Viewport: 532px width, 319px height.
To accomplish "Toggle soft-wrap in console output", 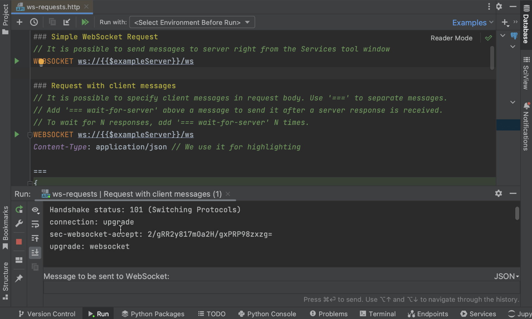I will (x=35, y=224).
